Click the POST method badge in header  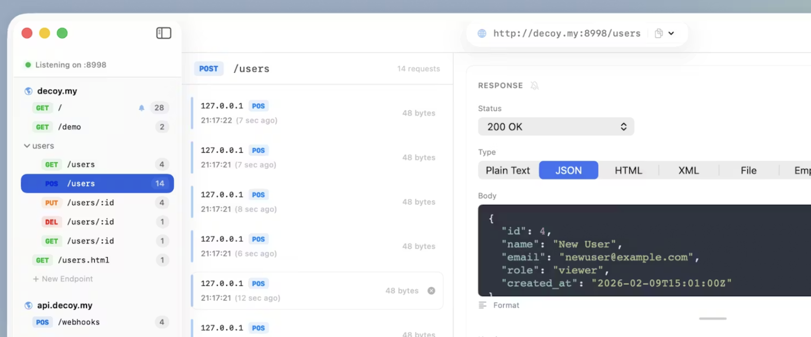(x=209, y=69)
